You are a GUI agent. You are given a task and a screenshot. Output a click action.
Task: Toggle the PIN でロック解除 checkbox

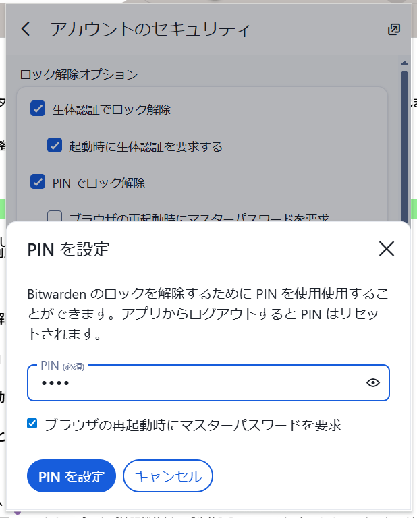38,182
